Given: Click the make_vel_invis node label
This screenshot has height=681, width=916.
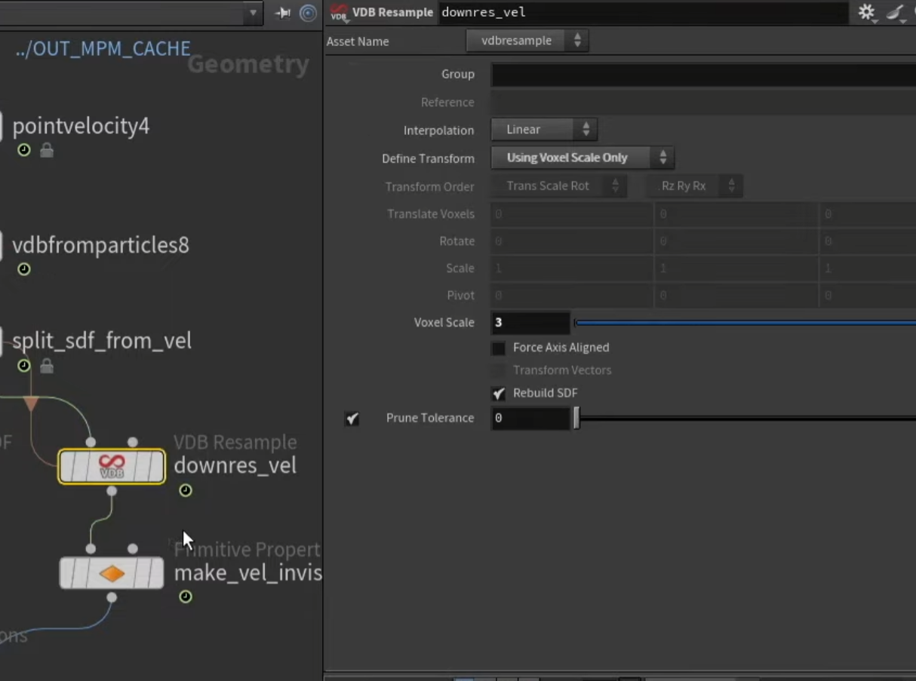Looking at the screenshot, I should (x=248, y=573).
